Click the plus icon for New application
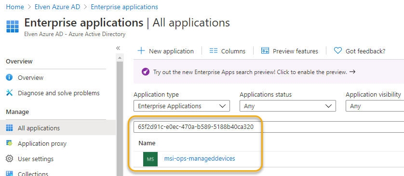 click(141, 50)
